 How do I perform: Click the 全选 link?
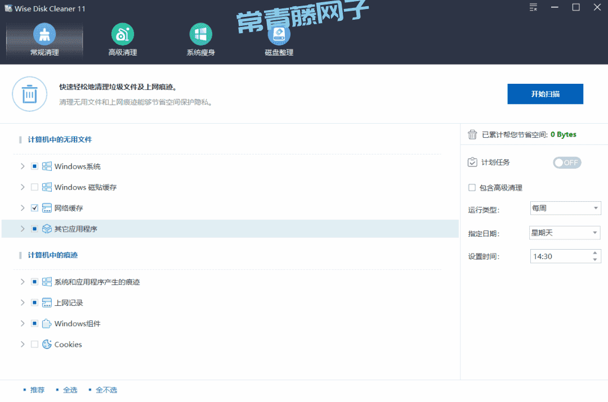pyautogui.click(x=70, y=390)
